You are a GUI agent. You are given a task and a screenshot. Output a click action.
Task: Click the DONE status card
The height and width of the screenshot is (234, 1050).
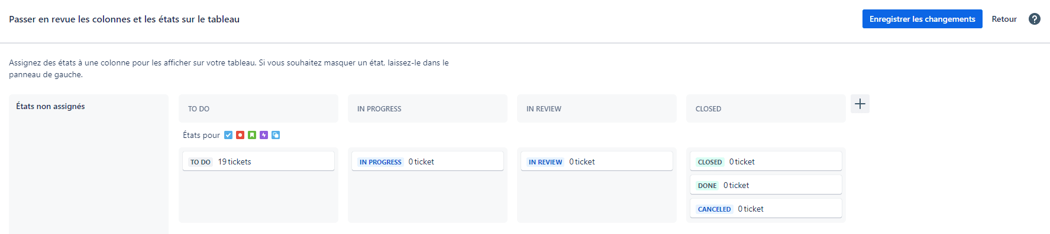coord(766,185)
